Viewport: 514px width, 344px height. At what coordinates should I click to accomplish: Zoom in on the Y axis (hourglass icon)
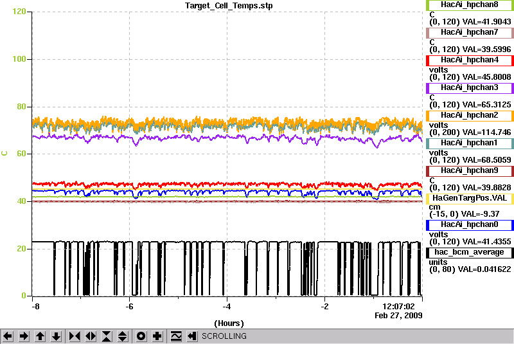coord(107,336)
